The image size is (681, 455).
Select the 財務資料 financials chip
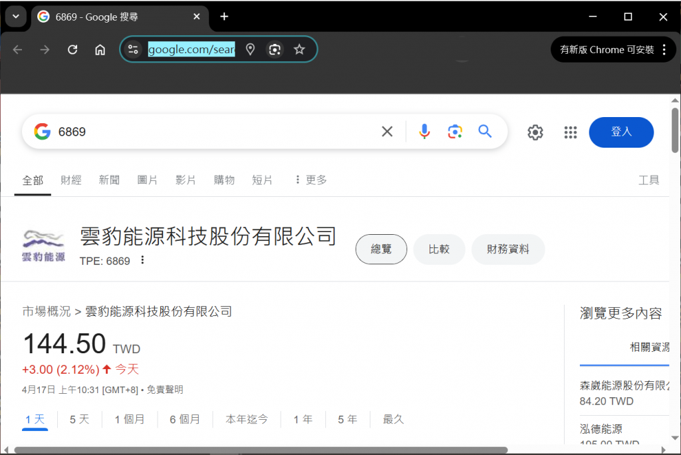pyautogui.click(x=507, y=249)
